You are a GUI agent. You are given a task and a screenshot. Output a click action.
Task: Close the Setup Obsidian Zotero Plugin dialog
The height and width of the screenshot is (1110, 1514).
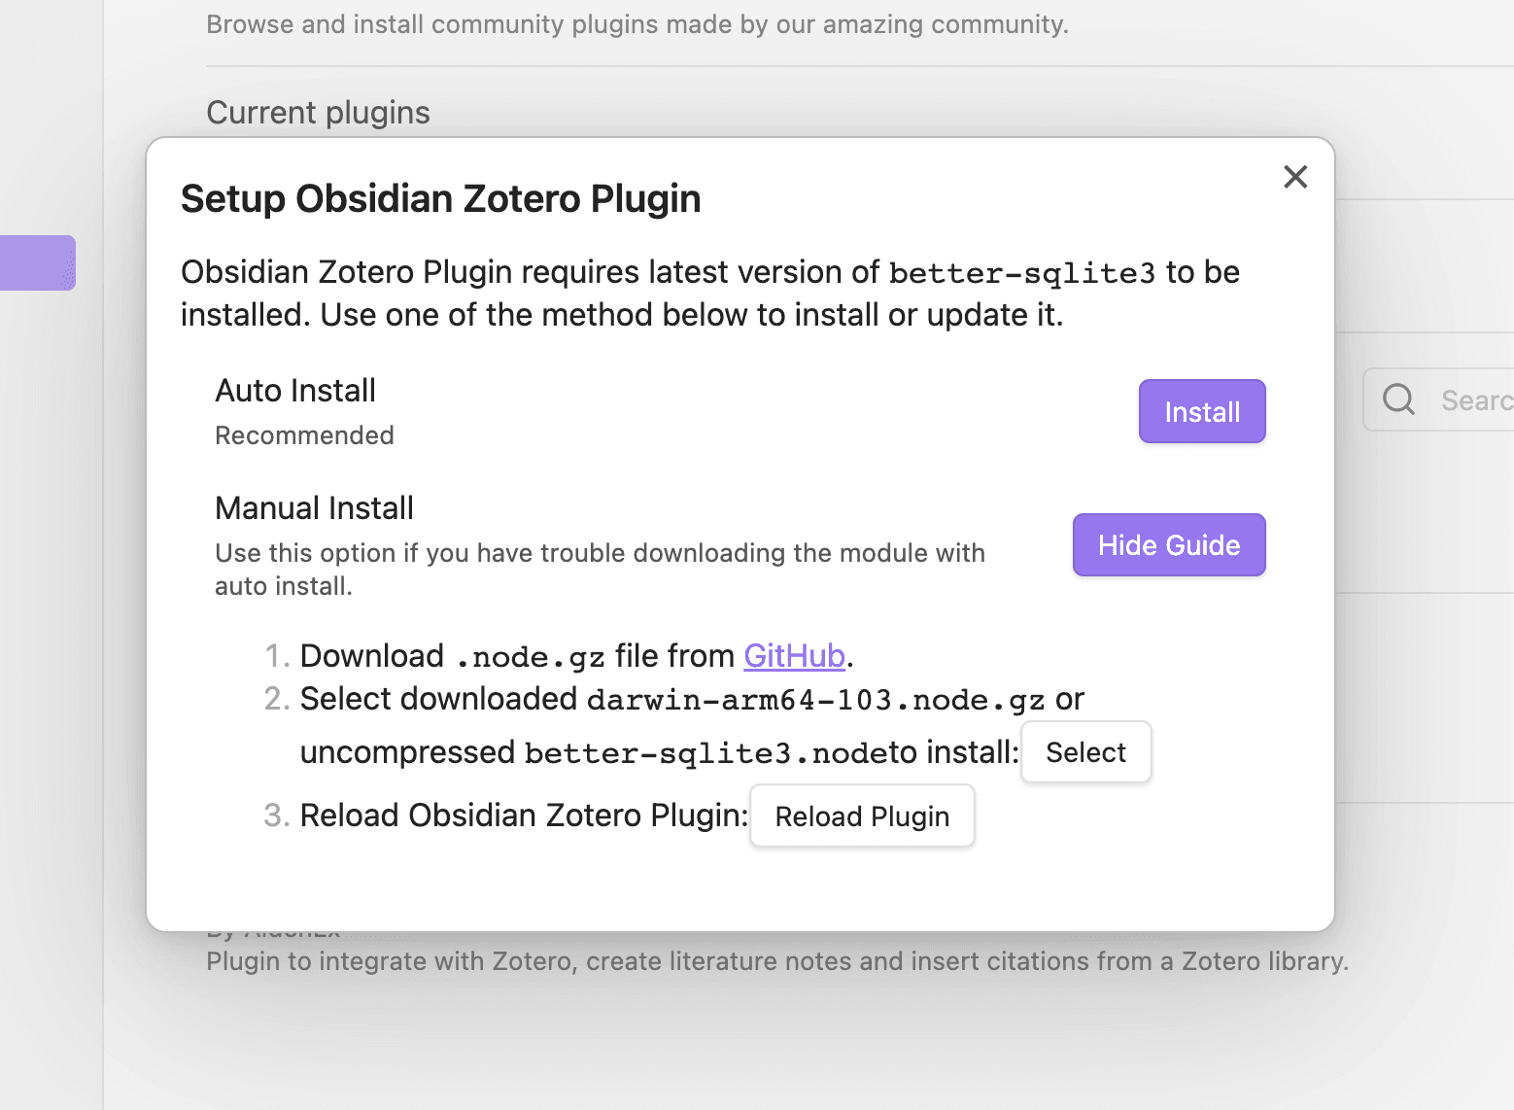[x=1295, y=177]
